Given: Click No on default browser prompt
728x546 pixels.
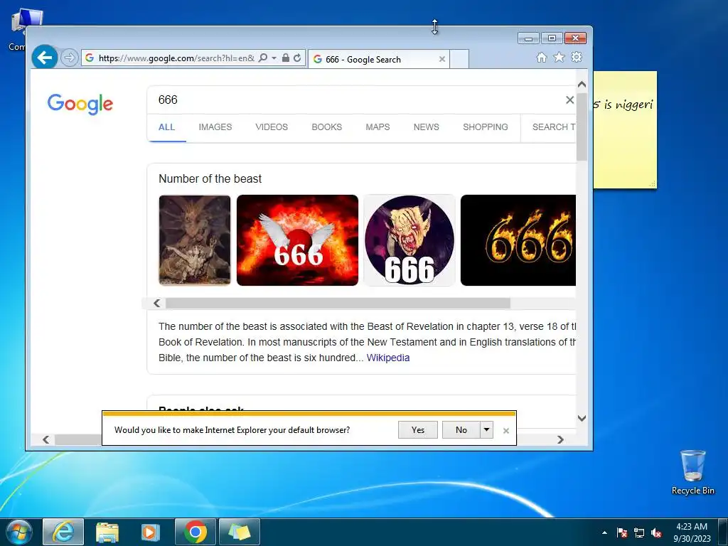Looking at the screenshot, I should [x=461, y=430].
